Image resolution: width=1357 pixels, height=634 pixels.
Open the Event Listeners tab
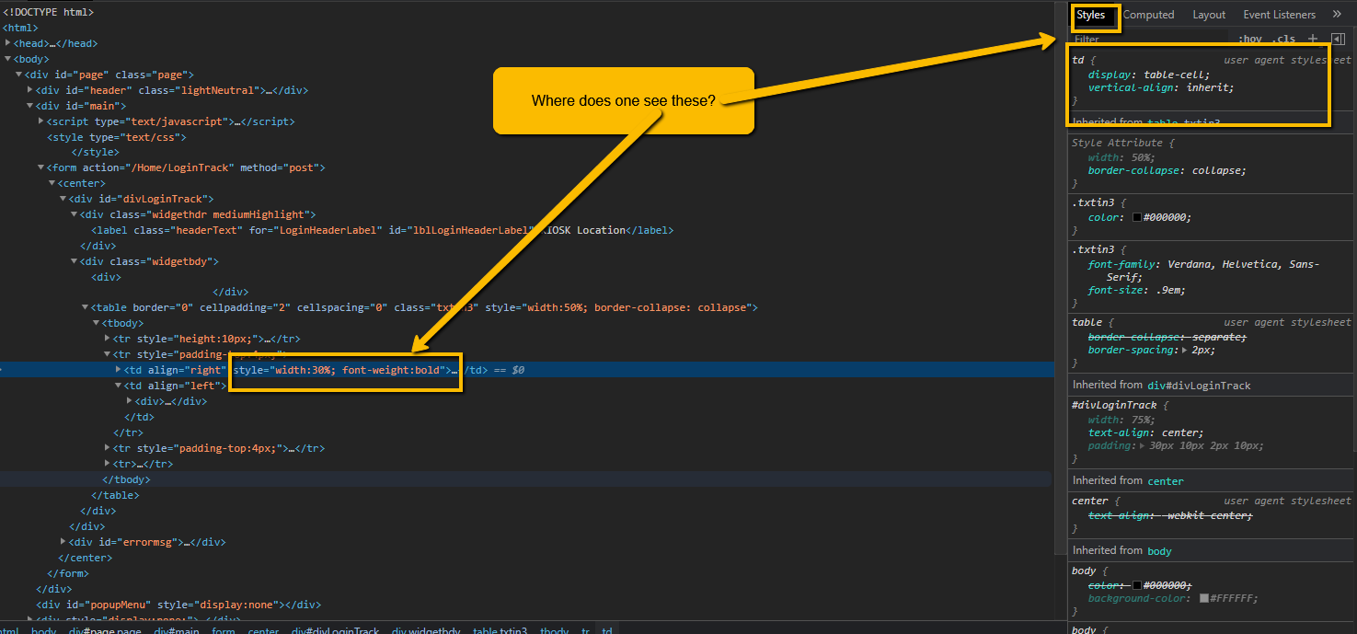[x=1279, y=14]
